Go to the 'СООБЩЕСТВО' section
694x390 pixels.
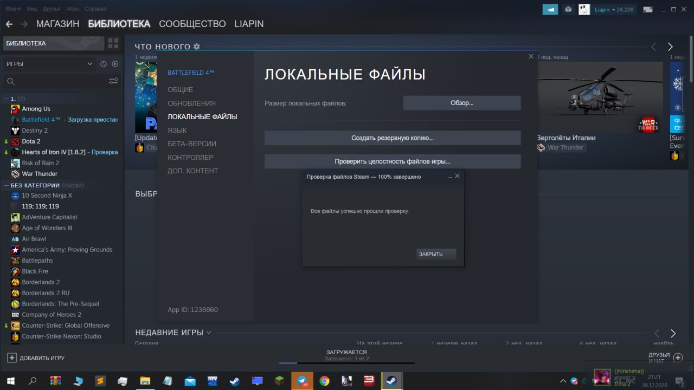point(192,24)
